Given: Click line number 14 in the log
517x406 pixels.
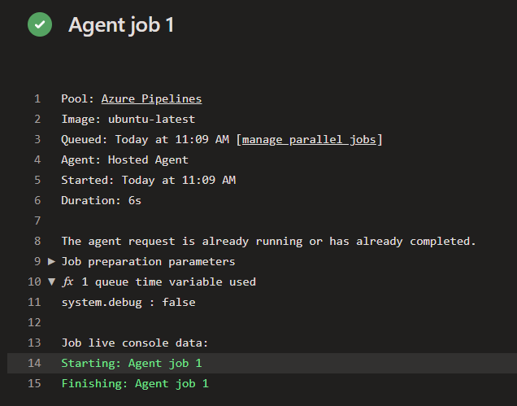Looking at the screenshot, I should click(34, 363).
